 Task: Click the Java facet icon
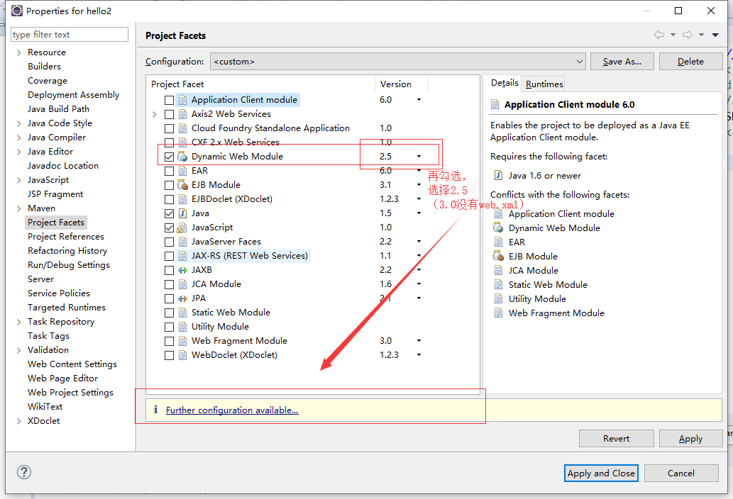[x=182, y=213]
